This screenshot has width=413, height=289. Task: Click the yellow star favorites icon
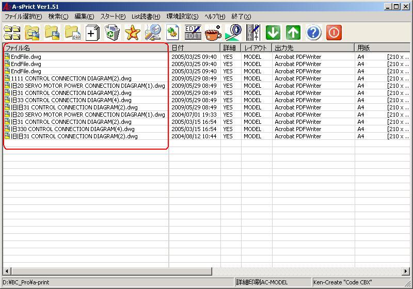(x=132, y=33)
